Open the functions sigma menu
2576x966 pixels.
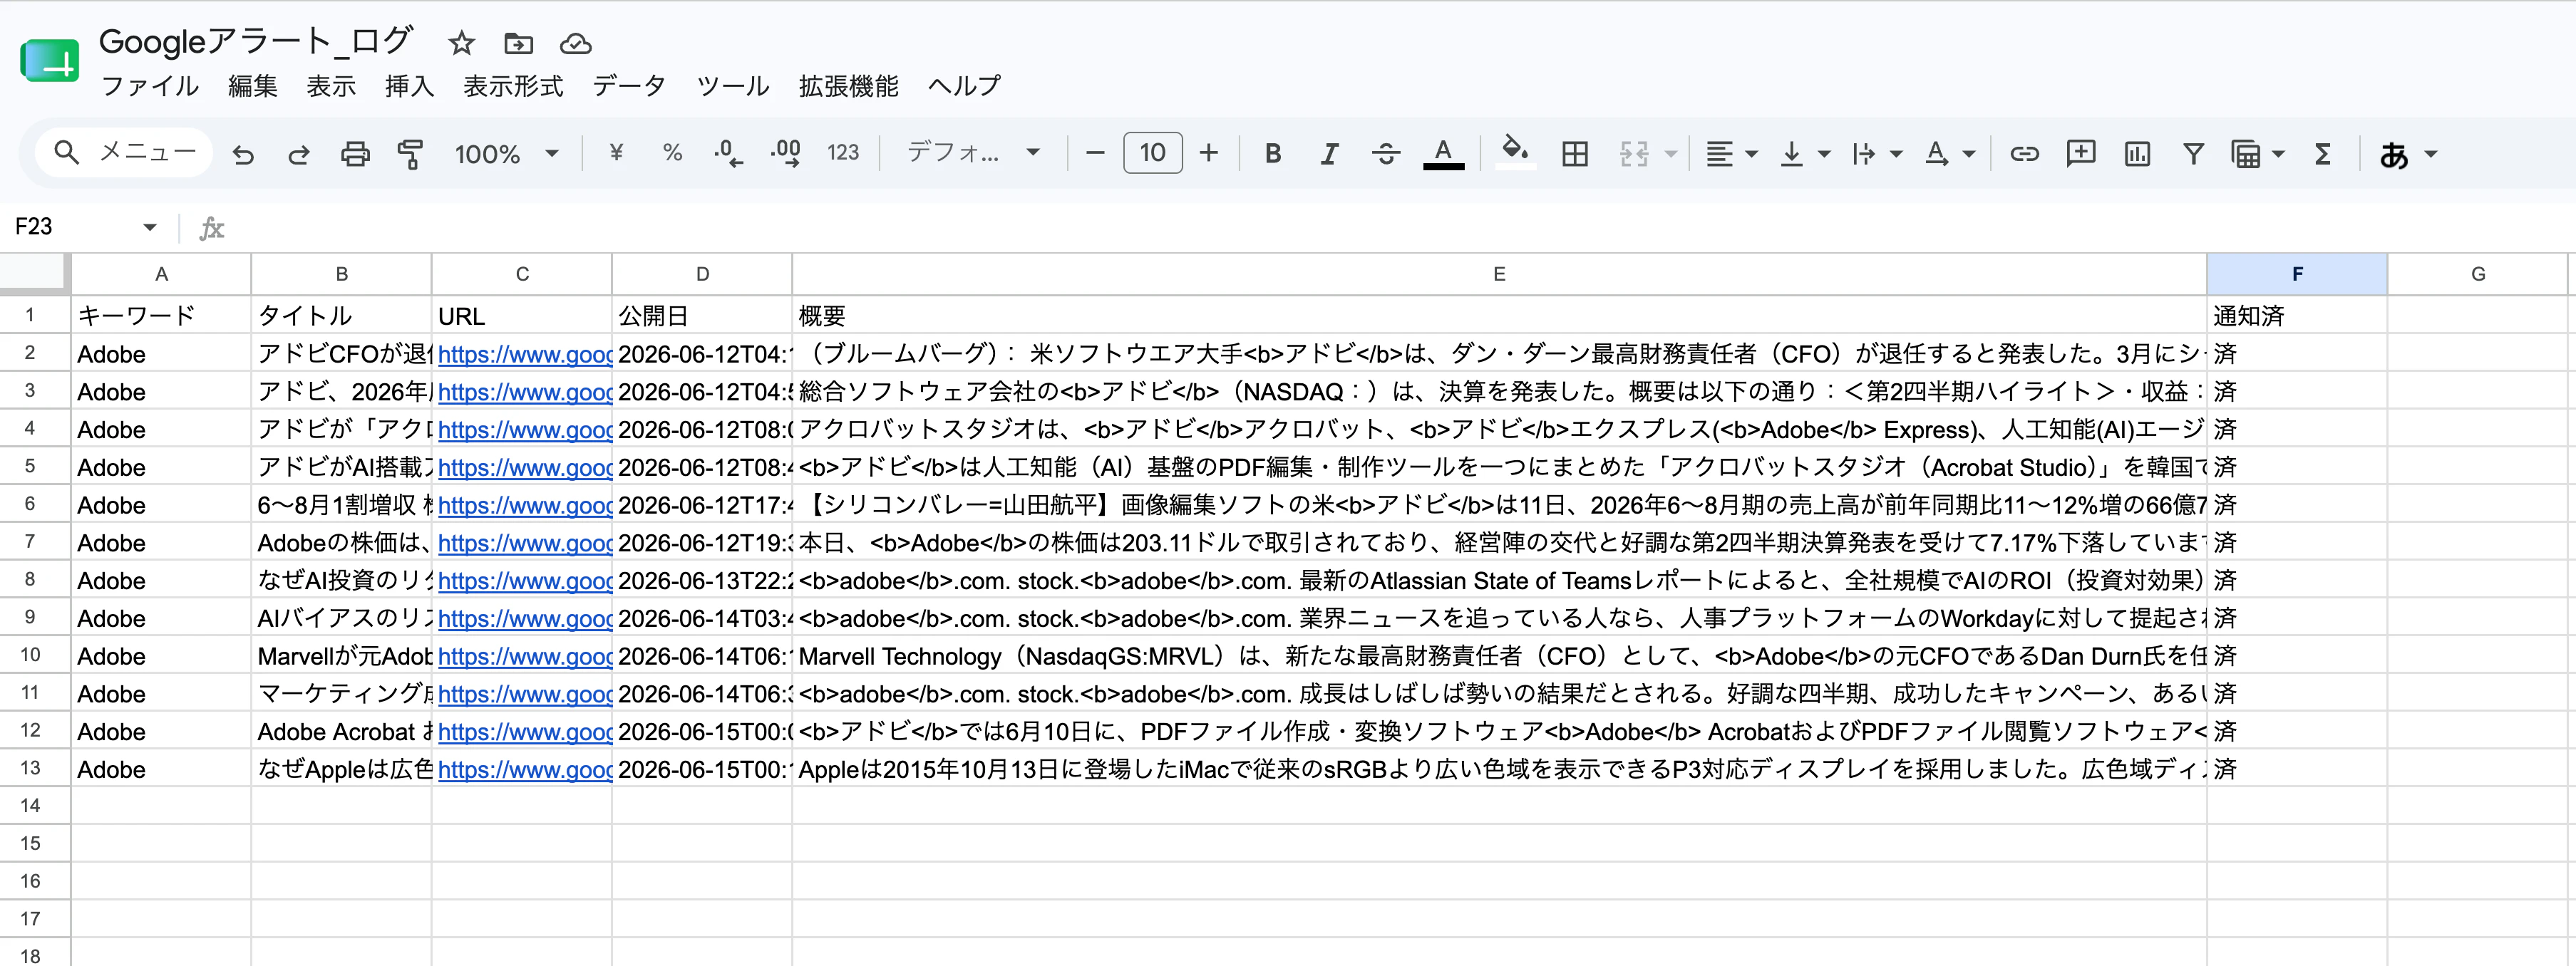[x=2323, y=153]
